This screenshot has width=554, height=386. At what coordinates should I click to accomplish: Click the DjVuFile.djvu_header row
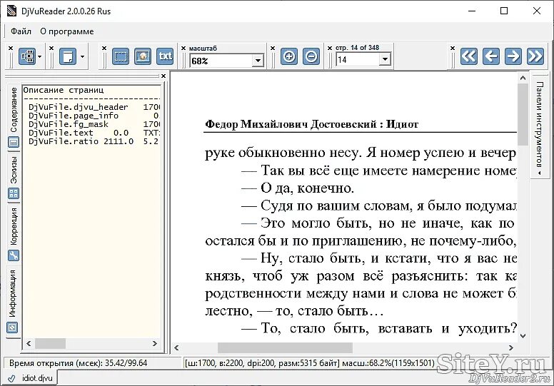(94, 107)
